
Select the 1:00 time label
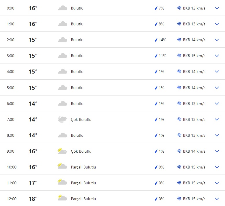coord(11,24)
